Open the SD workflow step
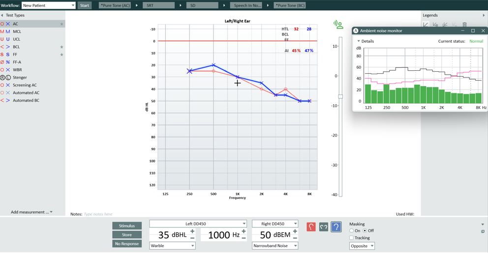 tap(202, 5)
